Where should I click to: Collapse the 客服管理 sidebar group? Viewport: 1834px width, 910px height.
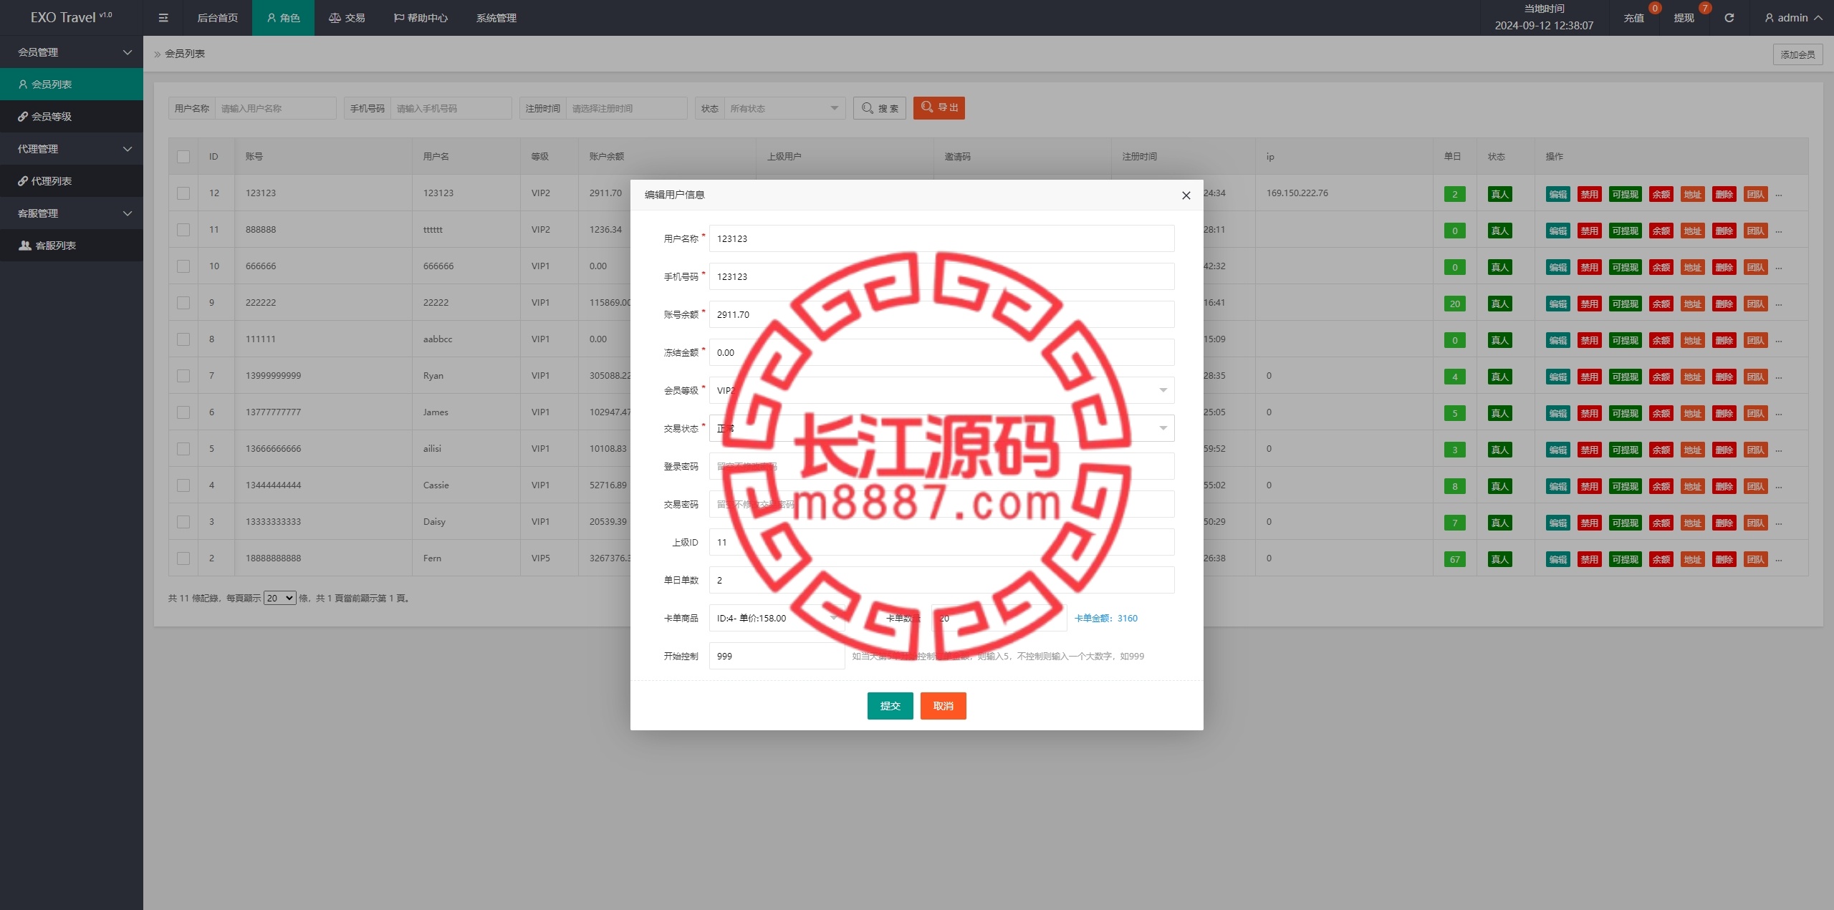[x=72, y=213]
